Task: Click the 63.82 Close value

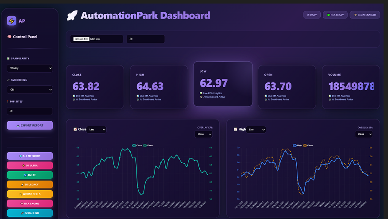Action: (x=86, y=87)
